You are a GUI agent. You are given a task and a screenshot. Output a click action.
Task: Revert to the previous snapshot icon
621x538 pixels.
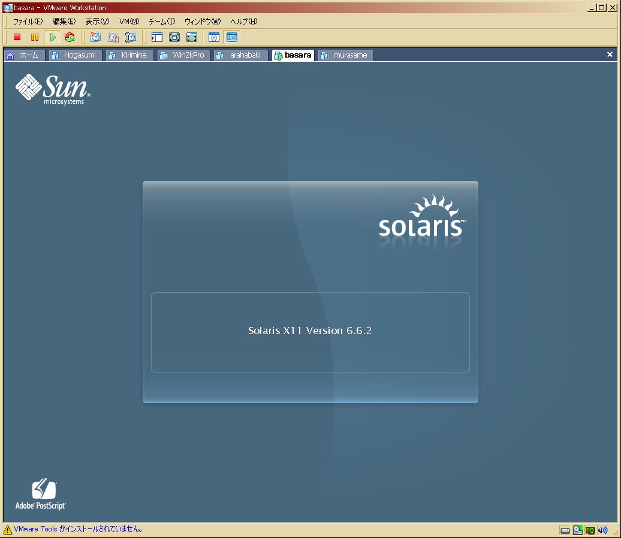click(x=113, y=37)
